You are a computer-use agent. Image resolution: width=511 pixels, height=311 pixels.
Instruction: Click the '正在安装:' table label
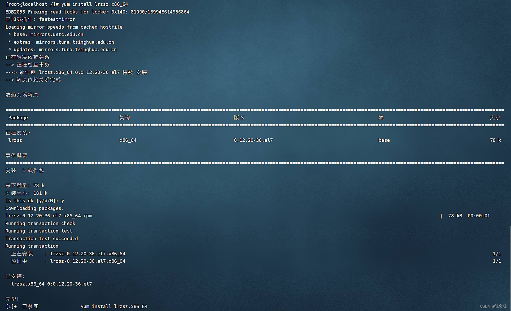point(18,133)
